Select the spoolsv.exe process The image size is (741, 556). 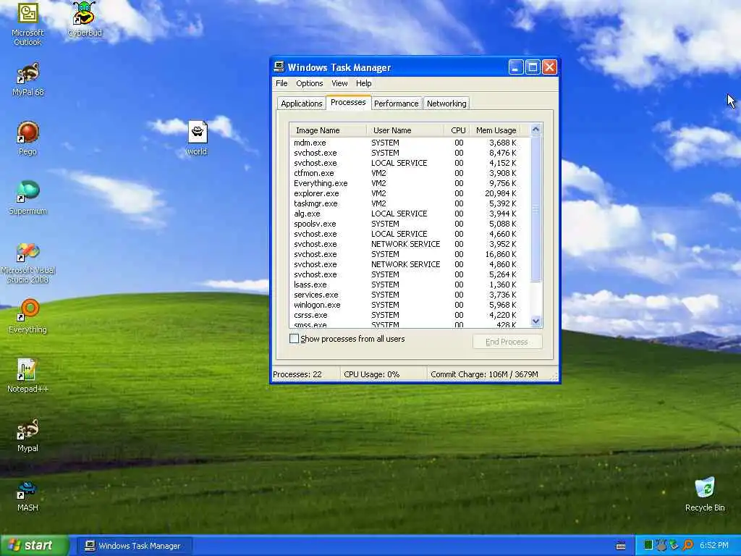click(x=410, y=224)
